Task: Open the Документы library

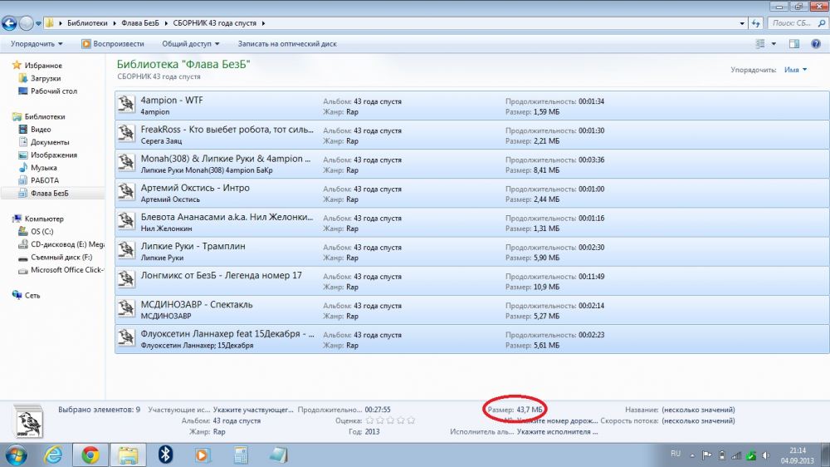Action: [x=44, y=142]
